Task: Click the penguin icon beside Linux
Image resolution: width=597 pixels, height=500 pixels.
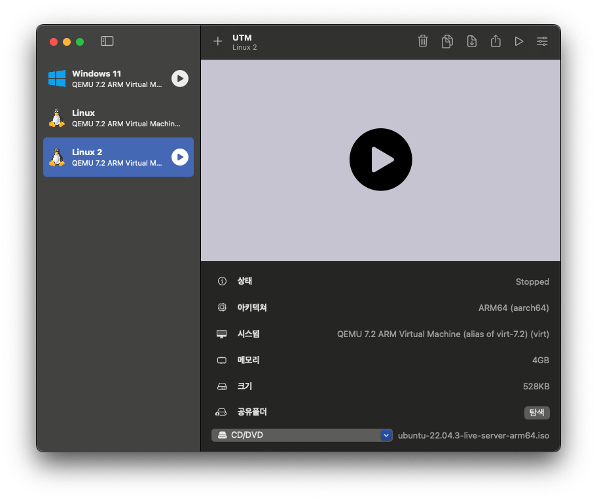Action: click(57, 118)
